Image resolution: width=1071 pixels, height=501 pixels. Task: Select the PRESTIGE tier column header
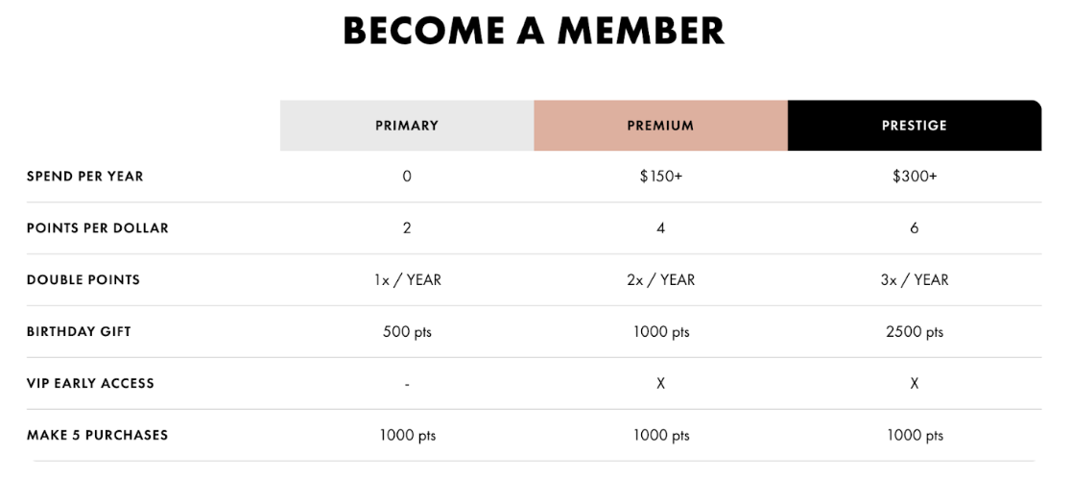pos(915,126)
